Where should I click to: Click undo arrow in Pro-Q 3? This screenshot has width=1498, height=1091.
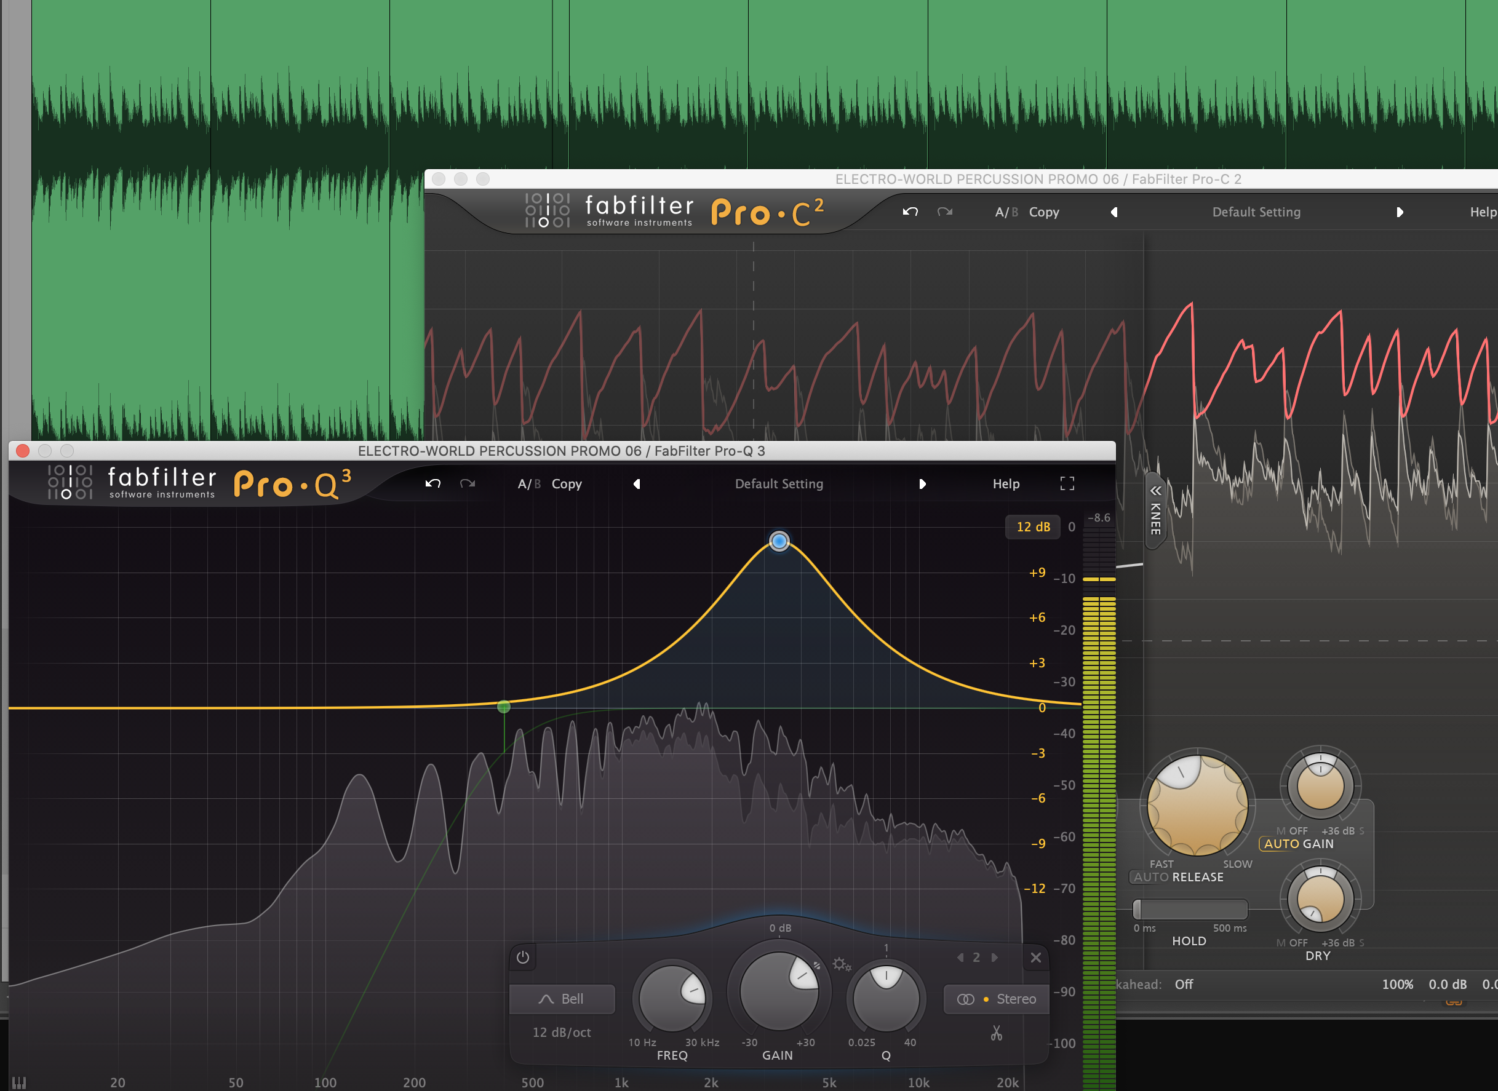pos(432,483)
